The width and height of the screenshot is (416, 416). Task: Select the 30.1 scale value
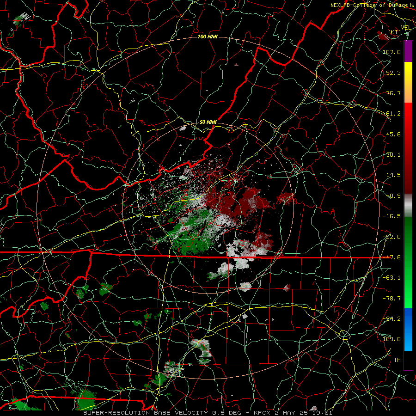393,155
